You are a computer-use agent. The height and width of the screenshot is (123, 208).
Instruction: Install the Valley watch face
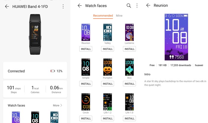tap(108, 49)
